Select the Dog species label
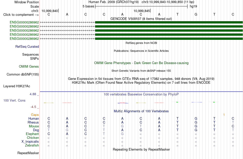 pos(36,130)
